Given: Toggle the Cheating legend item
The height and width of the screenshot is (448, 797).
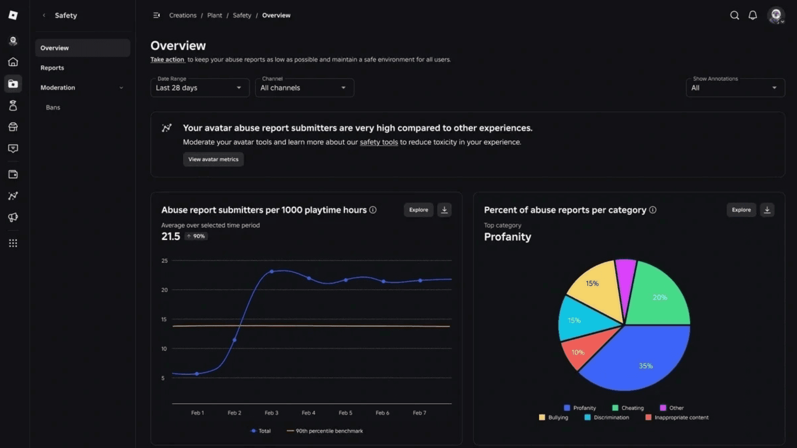Looking at the screenshot, I should 628,408.
